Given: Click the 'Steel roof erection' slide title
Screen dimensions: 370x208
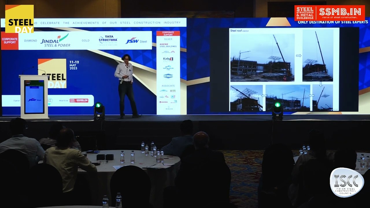Looking at the screenshot, I should 239,31.
